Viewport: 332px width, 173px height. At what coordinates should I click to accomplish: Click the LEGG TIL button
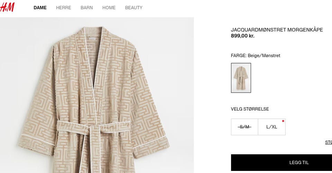click(282, 162)
